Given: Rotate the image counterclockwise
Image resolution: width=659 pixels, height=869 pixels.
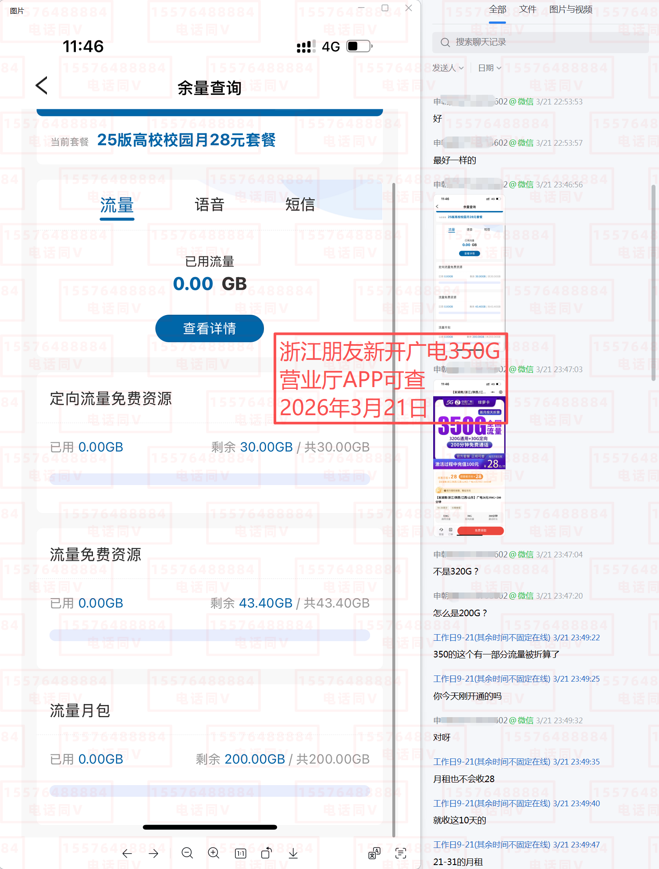Looking at the screenshot, I should (267, 853).
